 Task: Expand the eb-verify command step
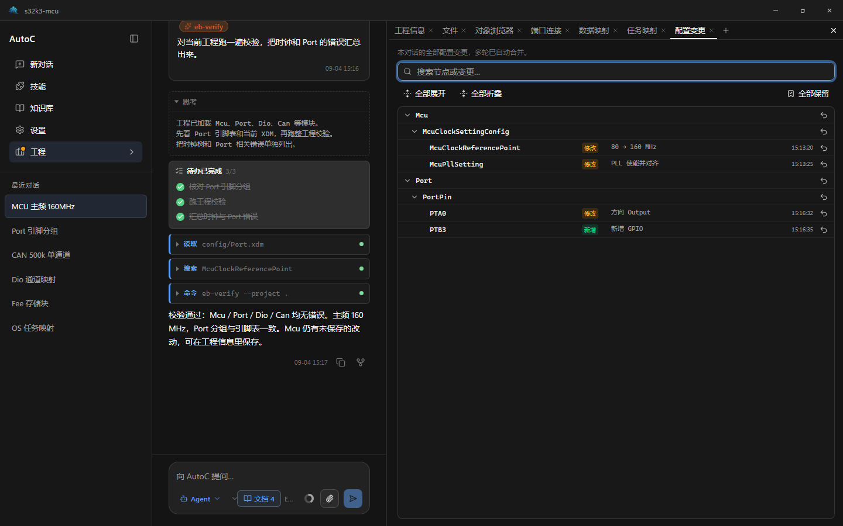(x=269, y=293)
